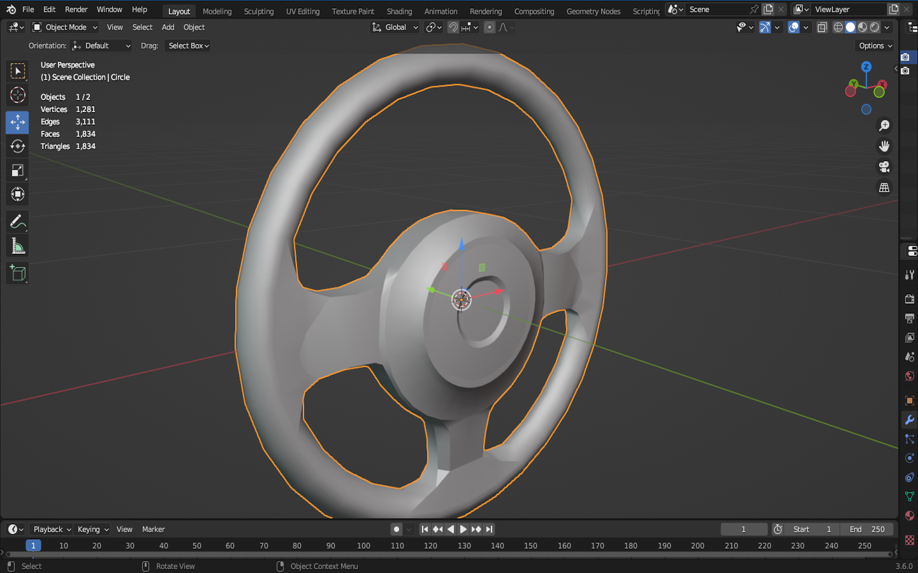Image resolution: width=918 pixels, height=573 pixels.
Task: Toggle snapping with the magnet icon
Action: (453, 27)
